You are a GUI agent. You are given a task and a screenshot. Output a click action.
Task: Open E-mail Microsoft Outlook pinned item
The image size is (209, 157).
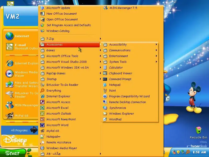click(21, 47)
